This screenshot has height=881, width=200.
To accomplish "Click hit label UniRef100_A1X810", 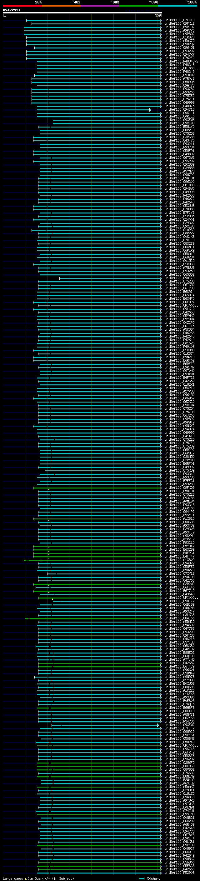I will tap(179, 518).
